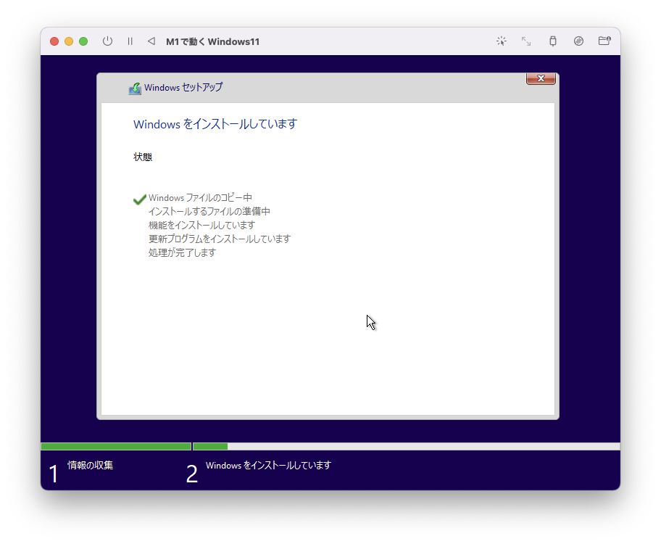
Task: Click the 情報の収集 stage label
Action: 90,465
